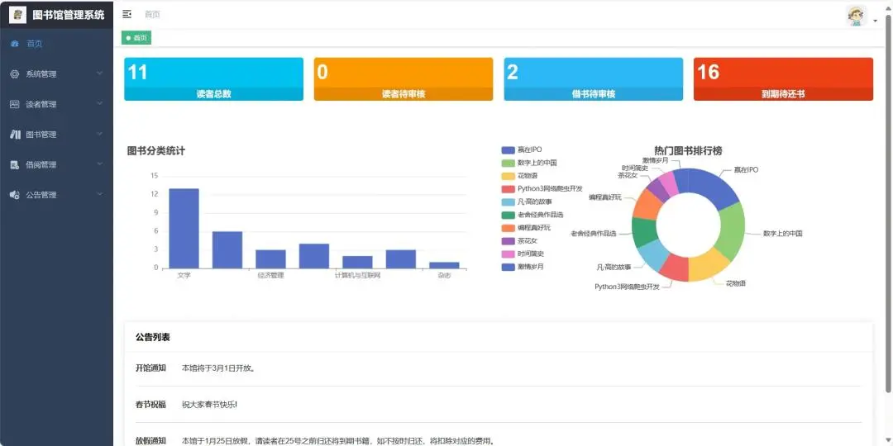Click the 图书管理 books icon
The image size is (893, 446).
pyautogui.click(x=16, y=135)
